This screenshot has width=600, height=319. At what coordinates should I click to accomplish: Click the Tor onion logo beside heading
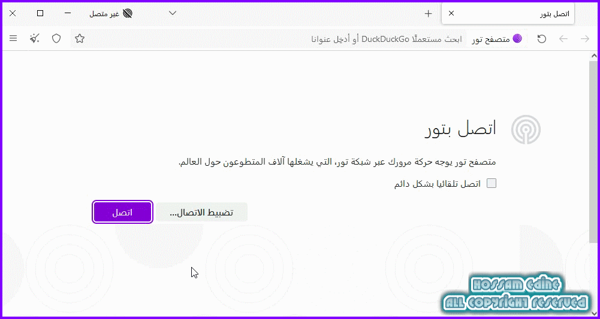coord(526,129)
